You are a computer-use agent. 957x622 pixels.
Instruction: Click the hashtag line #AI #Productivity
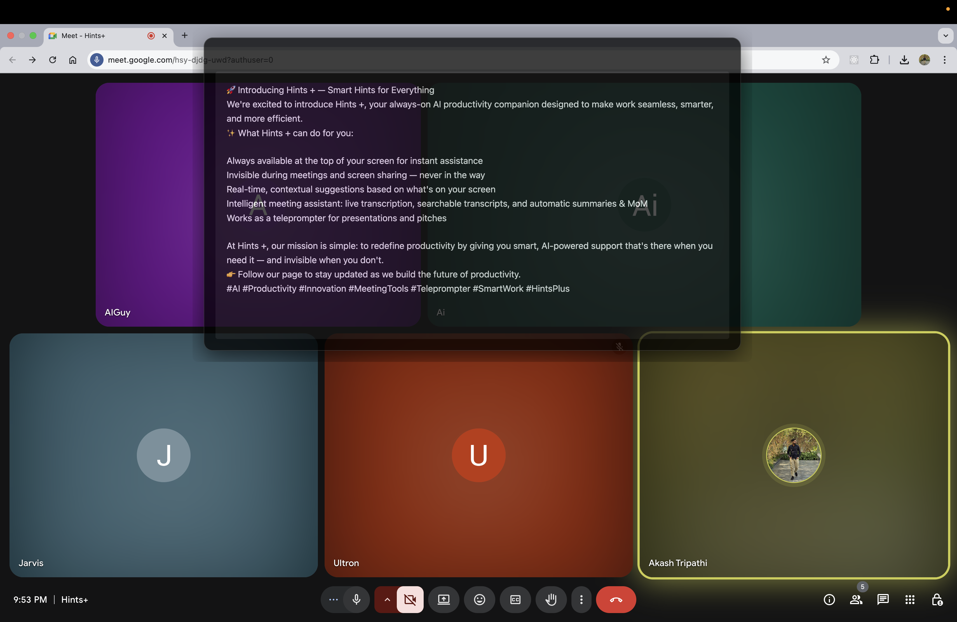click(x=398, y=289)
